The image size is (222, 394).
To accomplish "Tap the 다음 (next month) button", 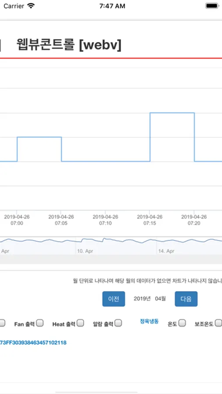I will coord(186,299).
